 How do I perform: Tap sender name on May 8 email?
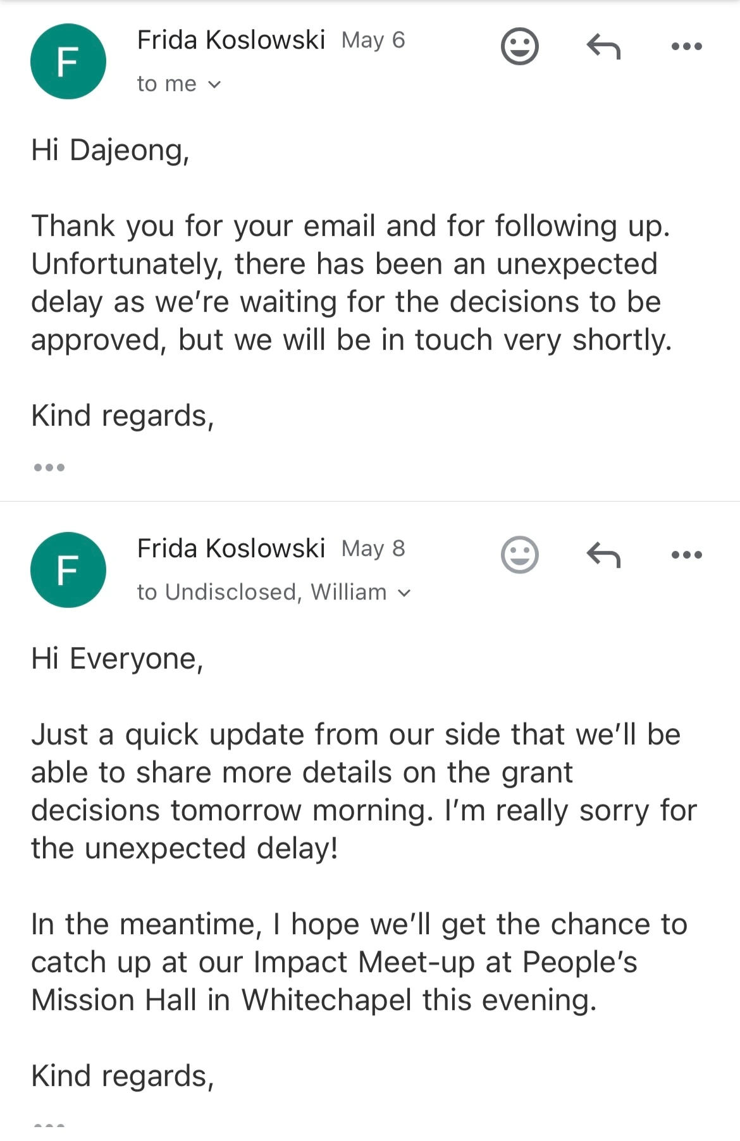(231, 548)
